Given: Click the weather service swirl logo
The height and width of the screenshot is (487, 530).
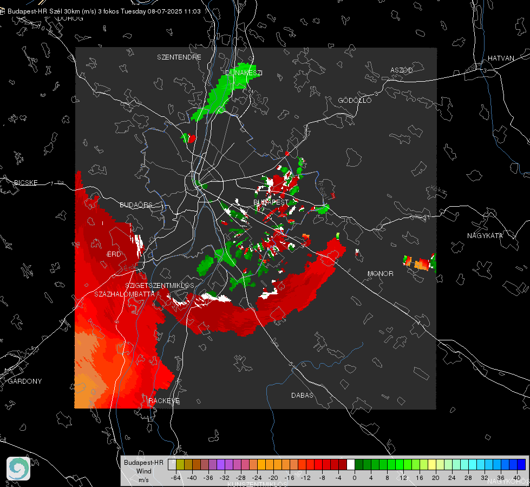Looking at the screenshot, I should [x=18, y=469].
